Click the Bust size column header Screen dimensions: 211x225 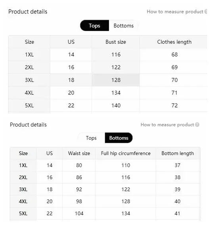[116, 42]
